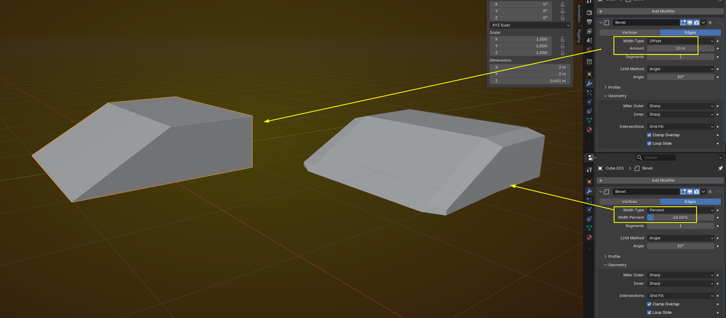Image resolution: width=726 pixels, height=318 pixels.
Task: Open Object Constraints tab in Offset bevel editor
Action: tap(589, 111)
